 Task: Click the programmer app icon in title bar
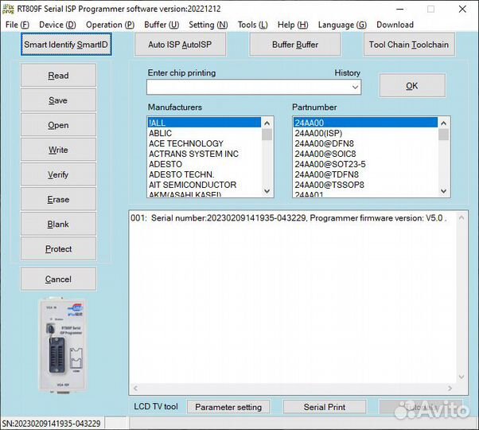pos(8,9)
